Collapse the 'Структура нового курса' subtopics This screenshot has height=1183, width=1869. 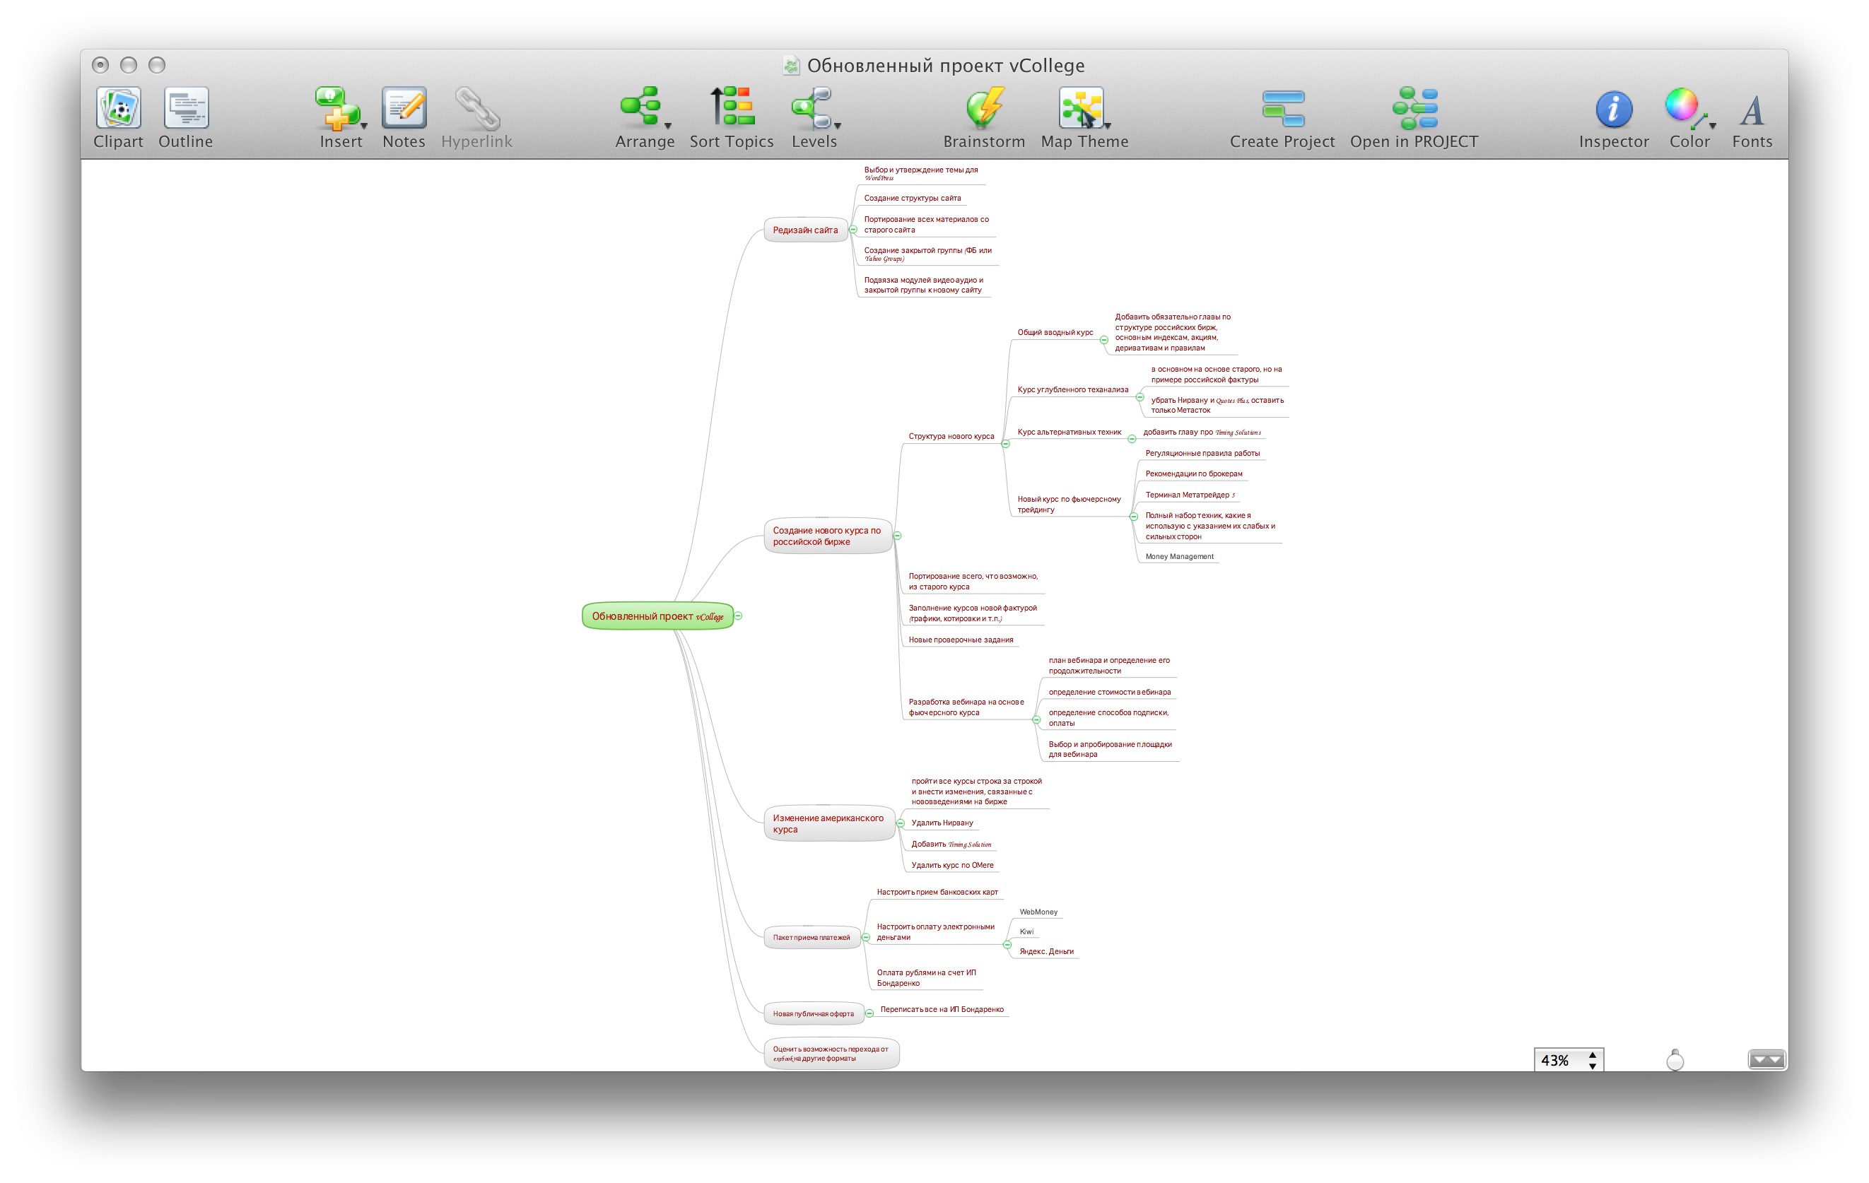tap(1005, 444)
